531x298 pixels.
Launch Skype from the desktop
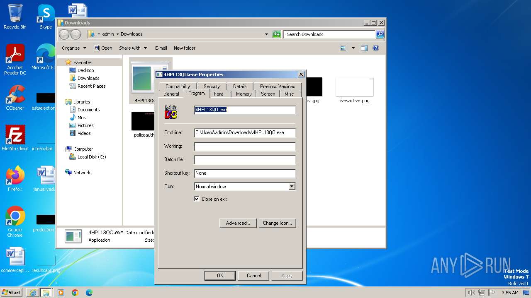(x=46, y=17)
